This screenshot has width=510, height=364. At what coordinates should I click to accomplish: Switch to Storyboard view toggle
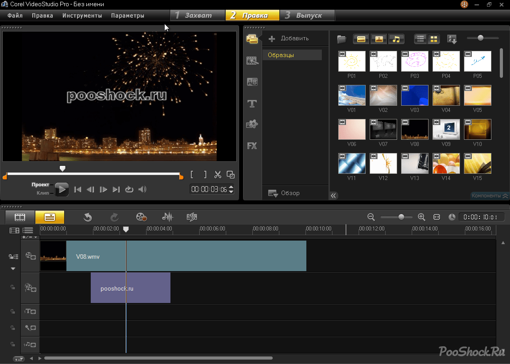click(19, 217)
